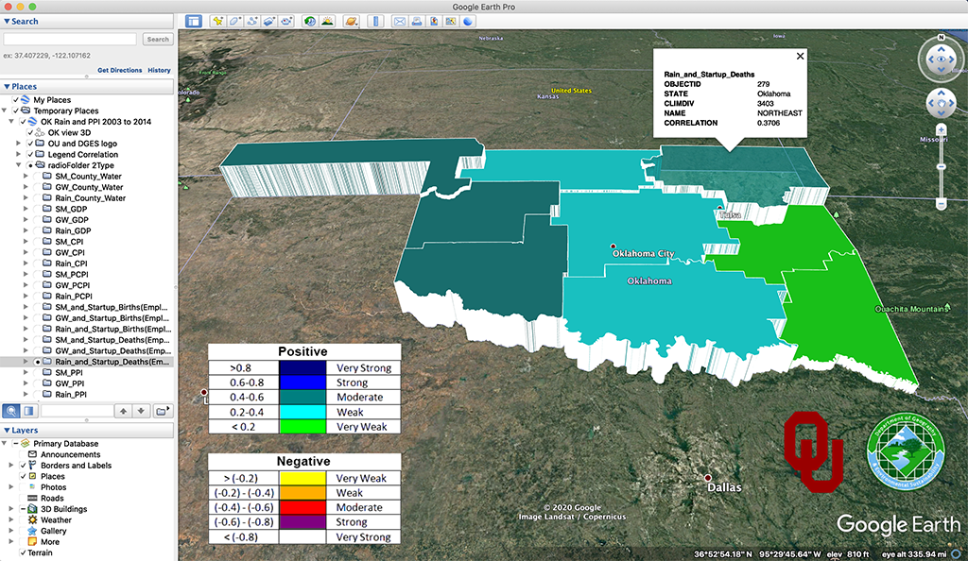Open the ruler measuring tool

click(x=375, y=21)
